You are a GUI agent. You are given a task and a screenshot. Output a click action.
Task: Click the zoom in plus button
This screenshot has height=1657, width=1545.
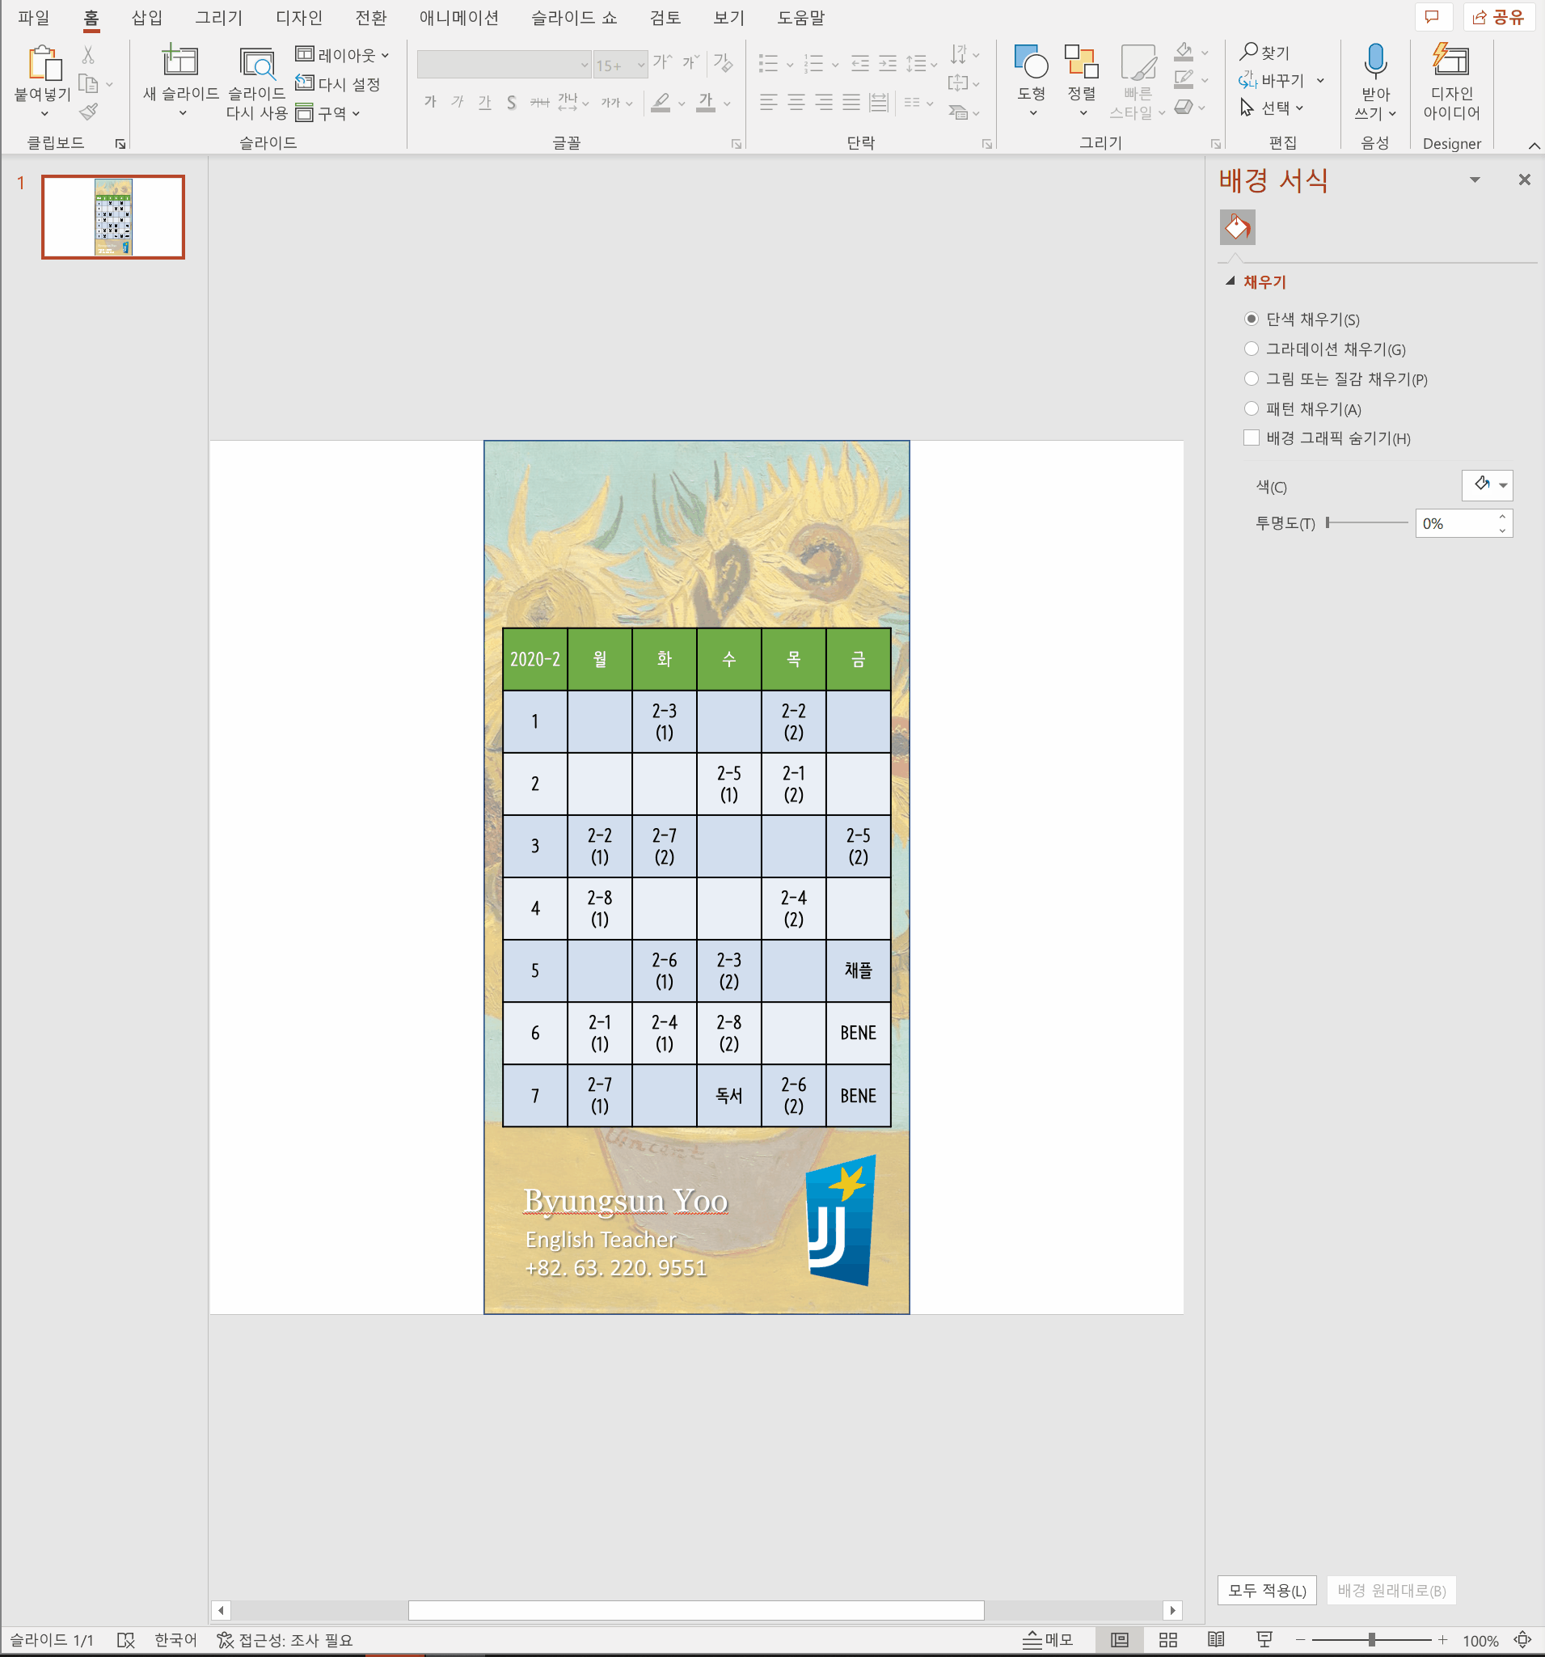tap(1442, 1639)
